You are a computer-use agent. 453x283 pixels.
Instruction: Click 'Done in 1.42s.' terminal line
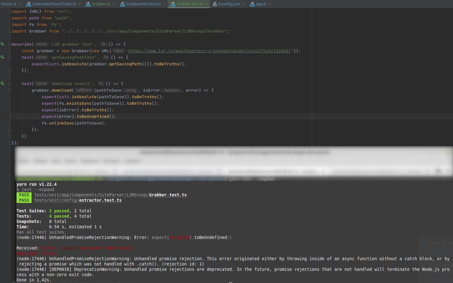34,280
